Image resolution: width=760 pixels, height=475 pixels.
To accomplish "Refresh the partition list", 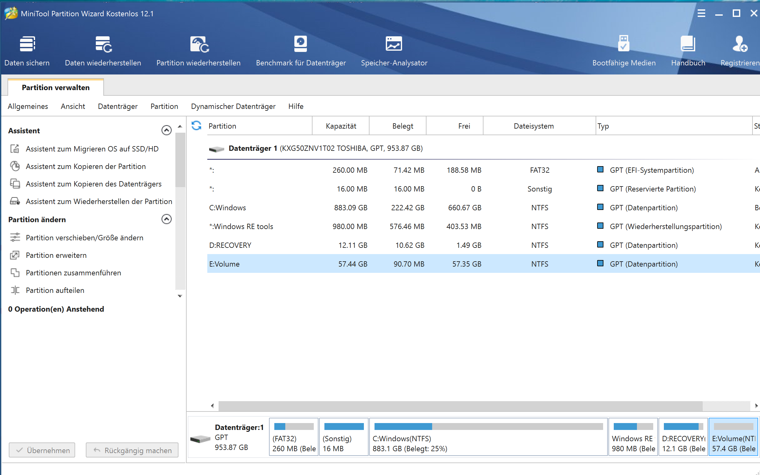I will point(196,126).
